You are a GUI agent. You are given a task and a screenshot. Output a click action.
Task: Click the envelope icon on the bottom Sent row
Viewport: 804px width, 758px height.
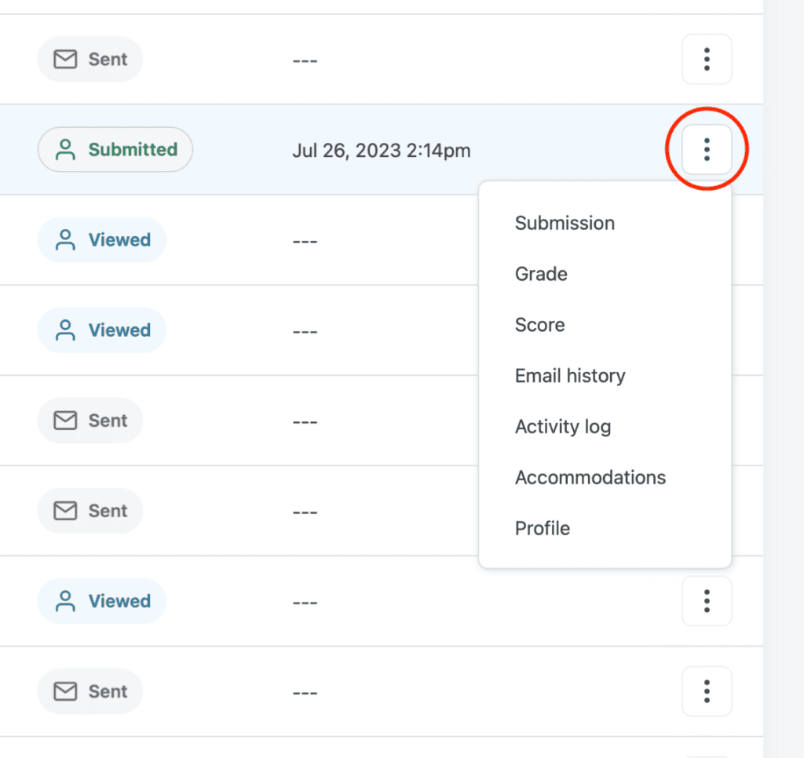(66, 691)
